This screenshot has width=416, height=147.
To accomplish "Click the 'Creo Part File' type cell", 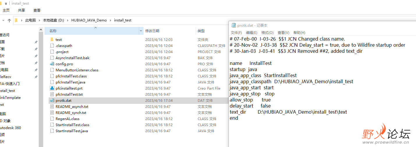I will tap(209, 88).
